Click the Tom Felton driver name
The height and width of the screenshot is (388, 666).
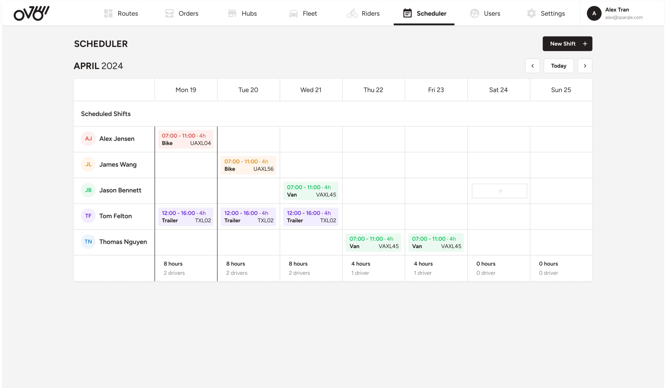point(115,216)
